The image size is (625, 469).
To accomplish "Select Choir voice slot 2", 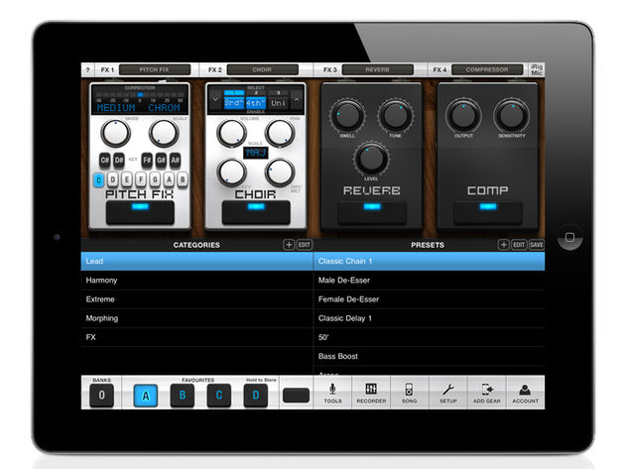I will (x=256, y=93).
